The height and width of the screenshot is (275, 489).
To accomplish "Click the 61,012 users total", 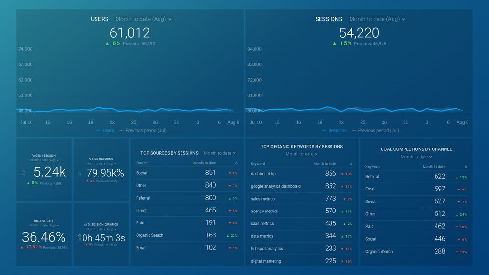I will [x=130, y=33].
